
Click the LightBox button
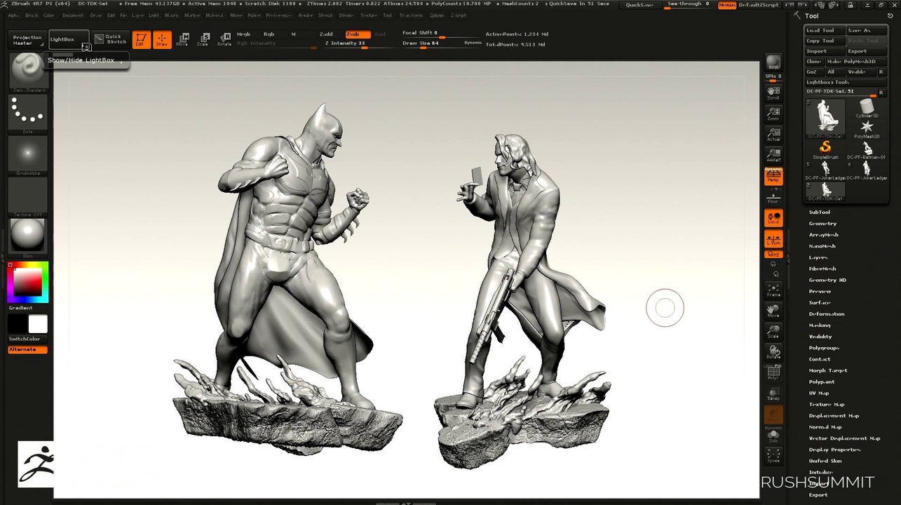coord(69,39)
